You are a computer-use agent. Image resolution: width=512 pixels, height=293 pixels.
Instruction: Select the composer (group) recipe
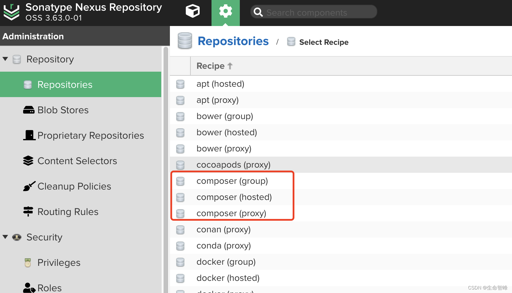[x=341, y=181]
